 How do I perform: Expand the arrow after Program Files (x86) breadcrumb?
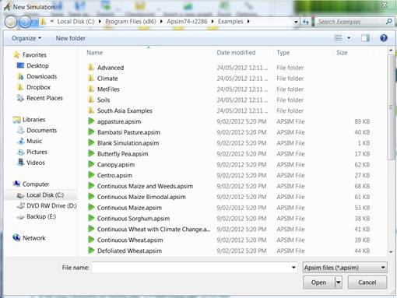click(x=161, y=22)
